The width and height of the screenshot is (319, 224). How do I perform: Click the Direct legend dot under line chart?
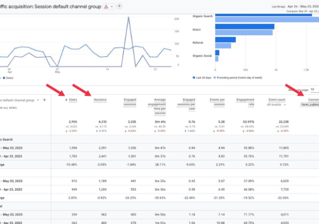4,78
